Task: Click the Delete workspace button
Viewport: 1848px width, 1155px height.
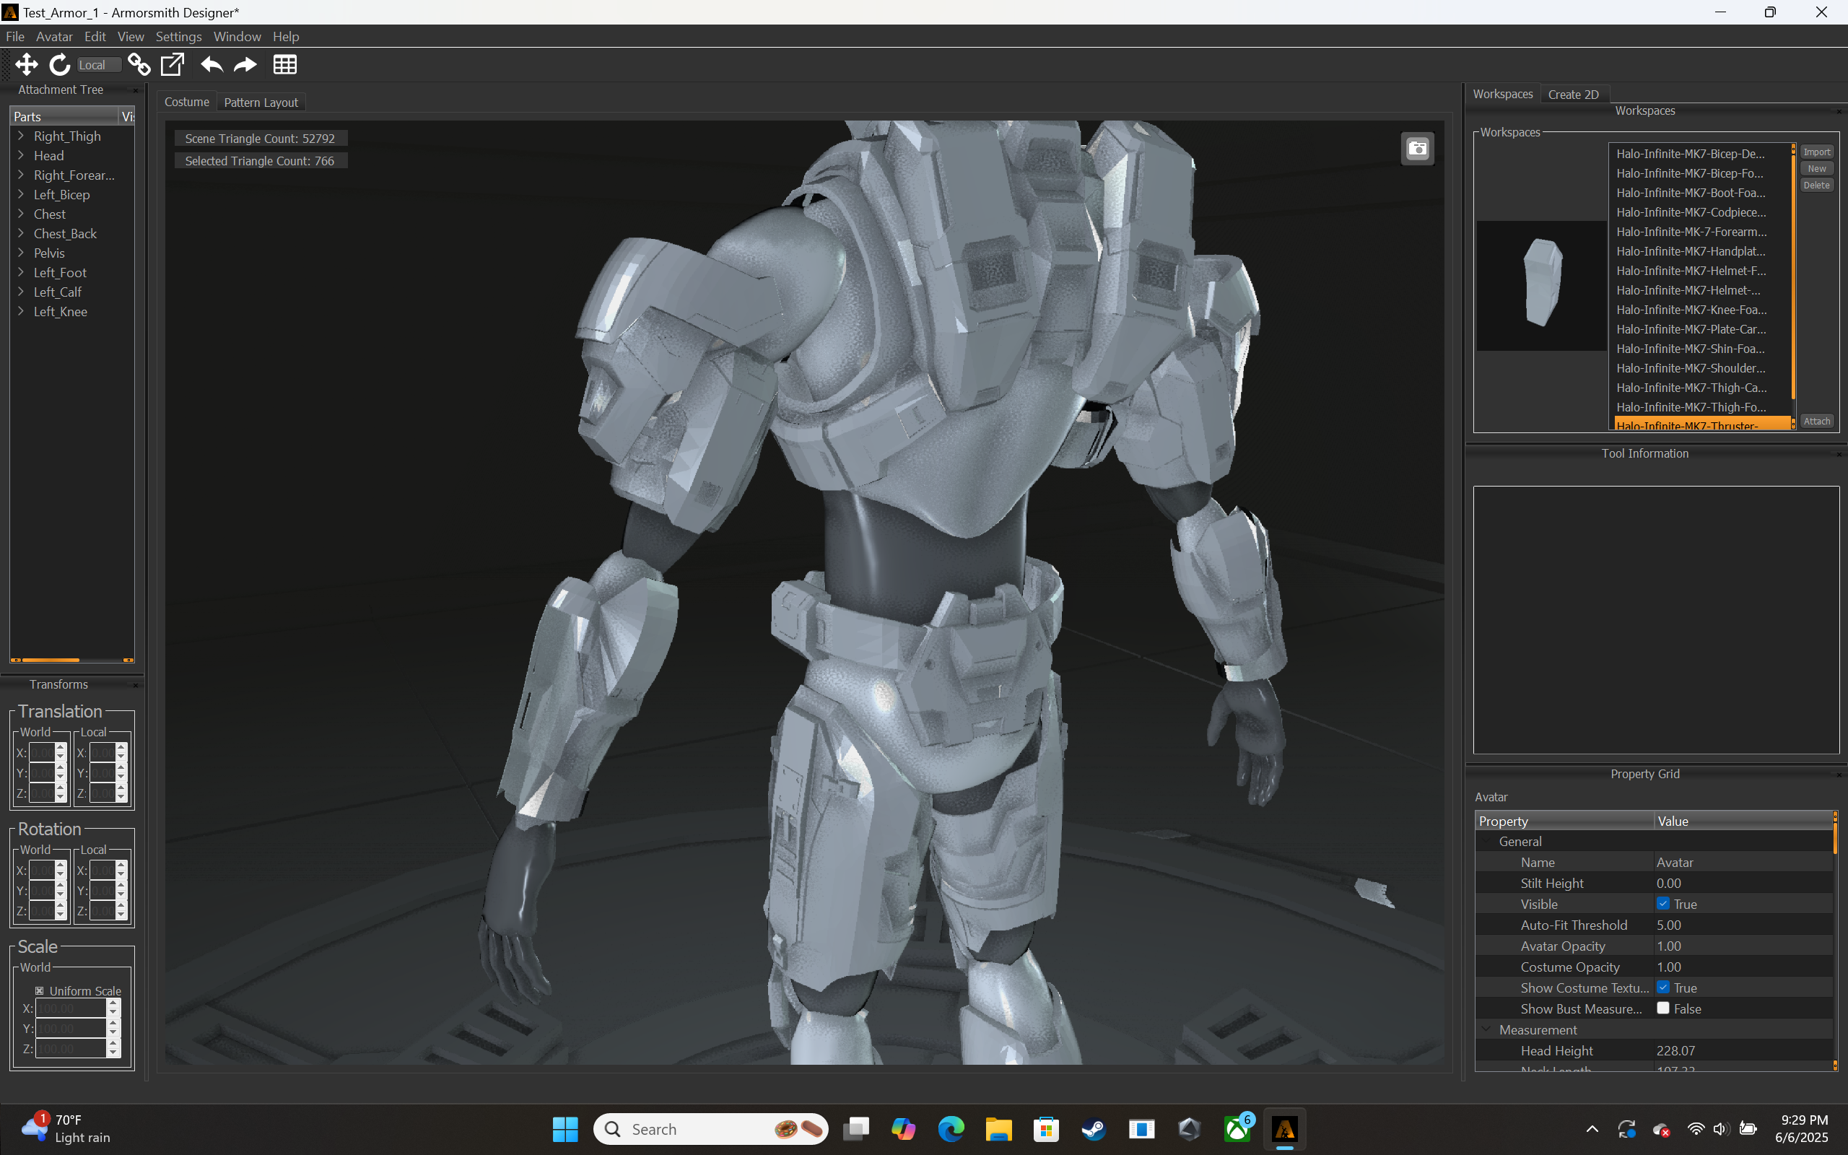Action: click(x=1817, y=186)
